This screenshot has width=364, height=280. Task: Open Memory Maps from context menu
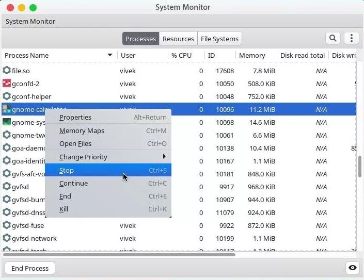coord(108,131)
